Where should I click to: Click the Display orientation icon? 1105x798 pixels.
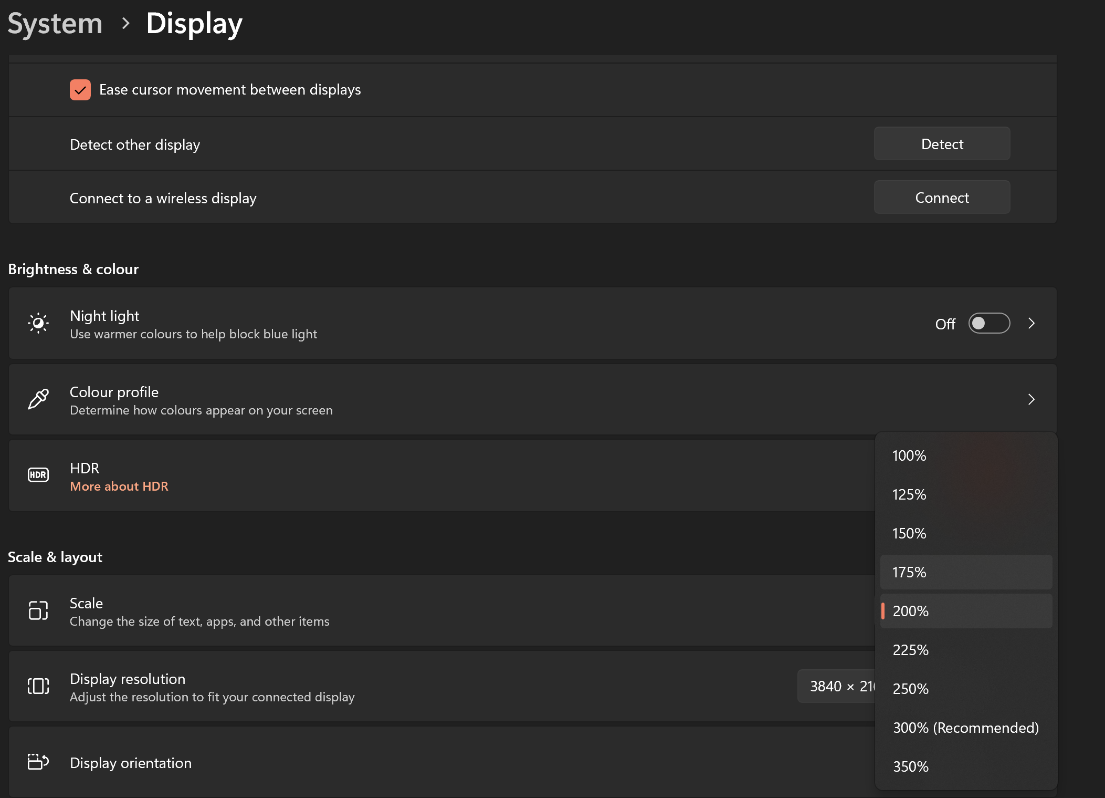coord(38,762)
